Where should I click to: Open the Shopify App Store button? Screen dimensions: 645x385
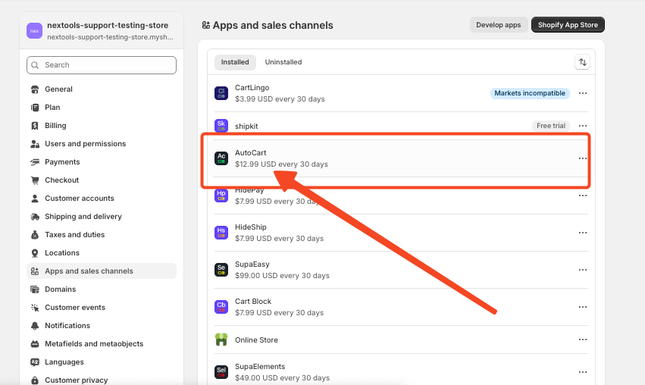click(568, 25)
